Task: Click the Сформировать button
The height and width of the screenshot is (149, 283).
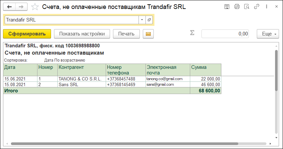Action: pos(27,34)
